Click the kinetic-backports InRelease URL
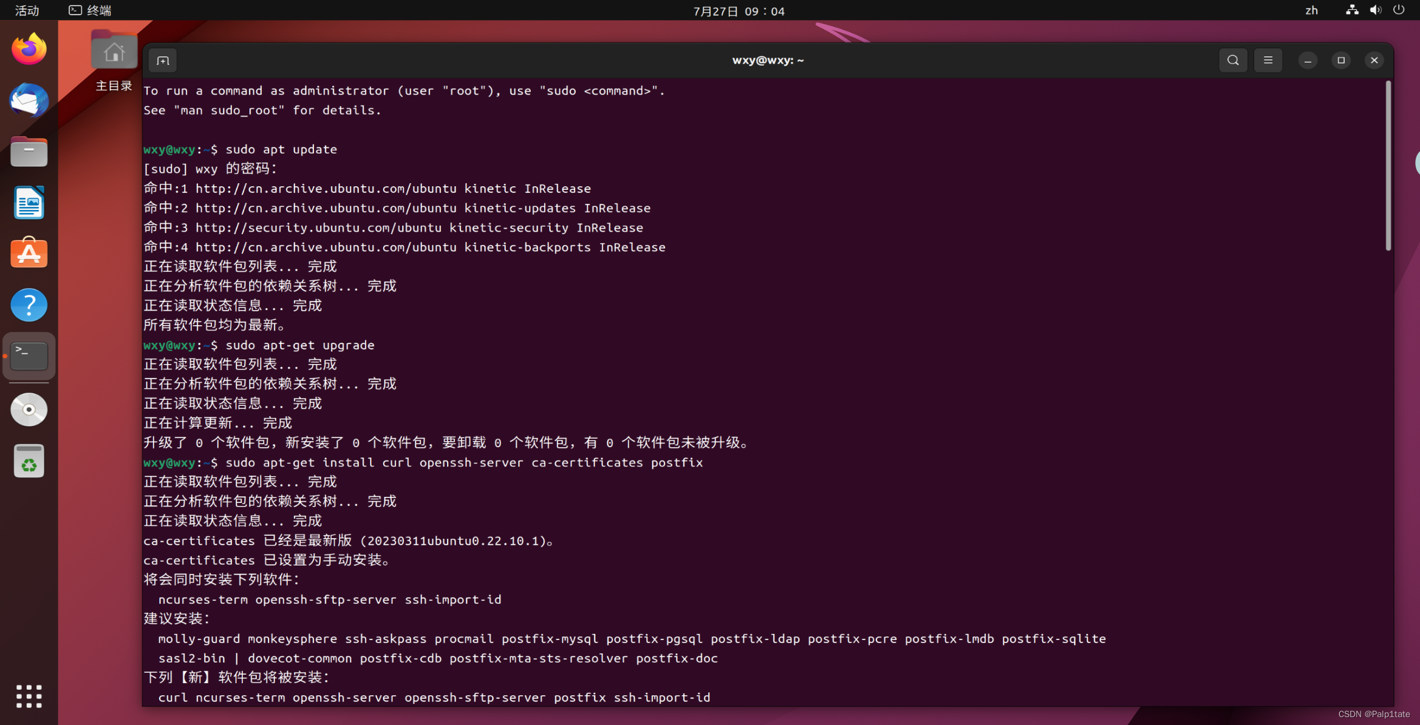Screen dimensions: 1420x725 tap(404, 247)
